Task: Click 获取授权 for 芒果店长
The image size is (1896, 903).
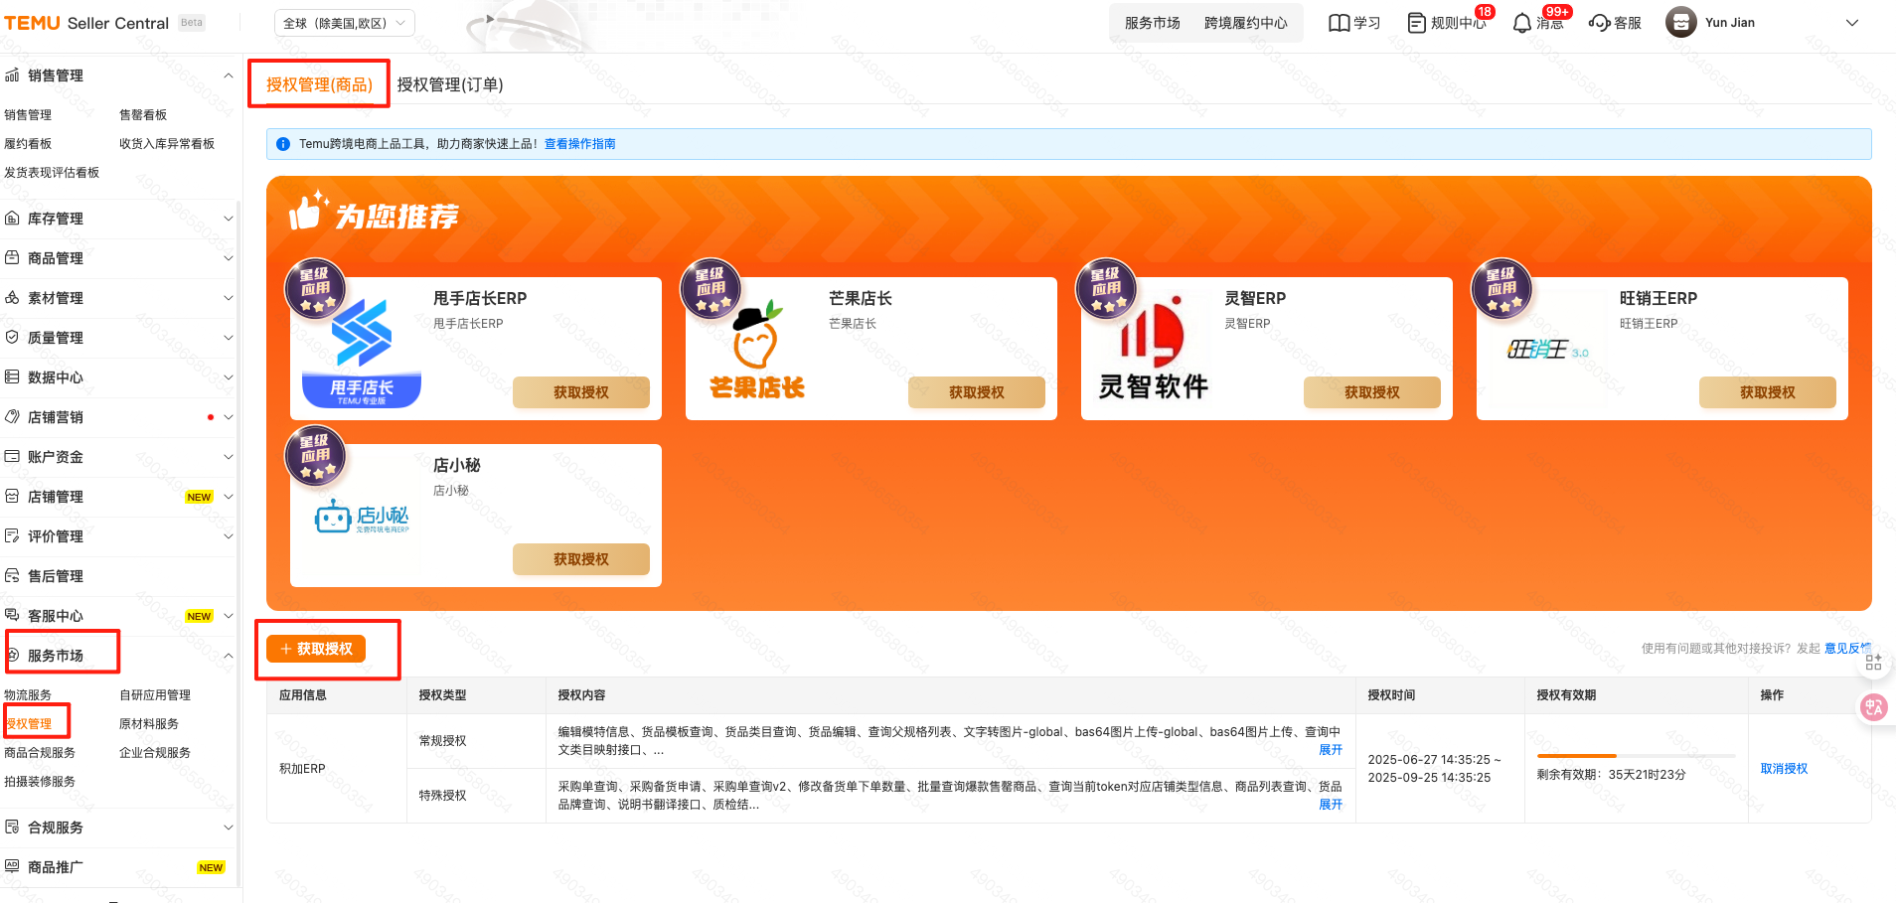Action: (977, 392)
